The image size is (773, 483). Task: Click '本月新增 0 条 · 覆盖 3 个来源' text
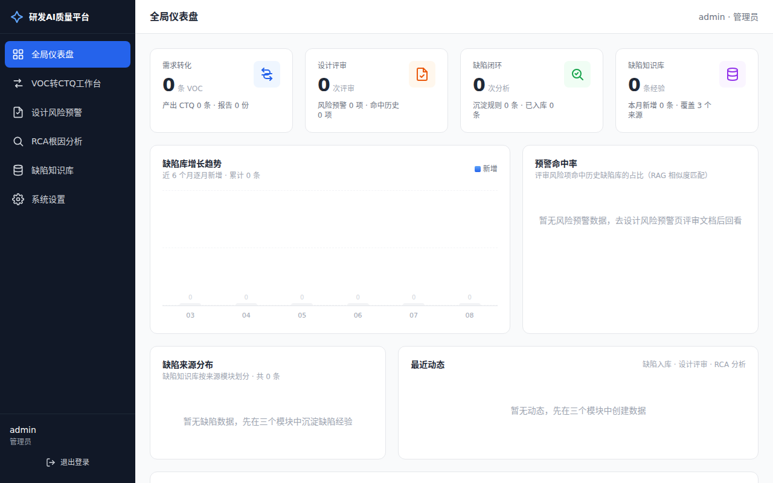[670, 110]
